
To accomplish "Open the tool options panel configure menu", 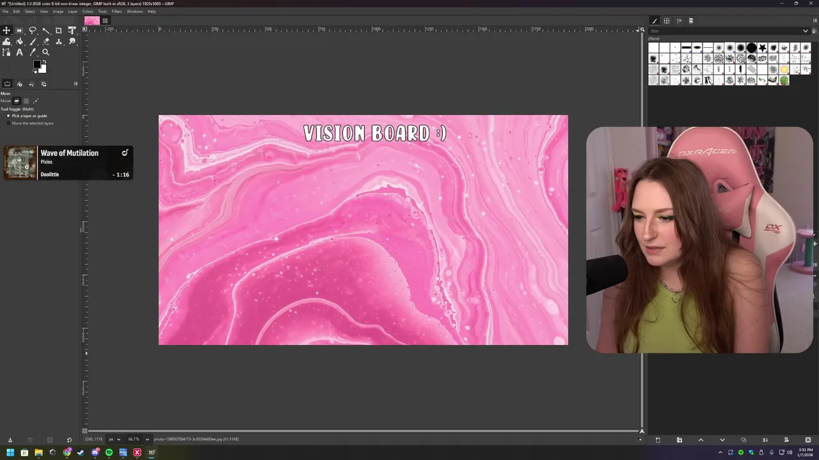I will (x=76, y=84).
